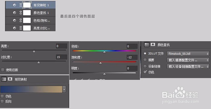Click the 明度 slider handle
211x109 pixels.
[104, 74]
